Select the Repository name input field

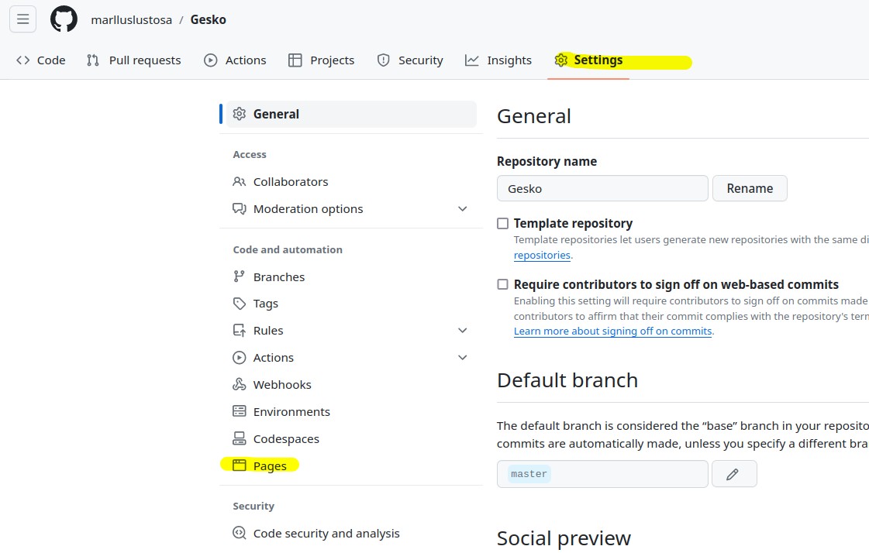click(602, 187)
